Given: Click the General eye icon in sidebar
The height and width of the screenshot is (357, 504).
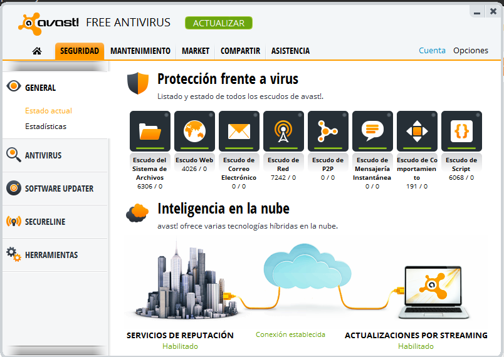Looking at the screenshot, I should point(14,86).
